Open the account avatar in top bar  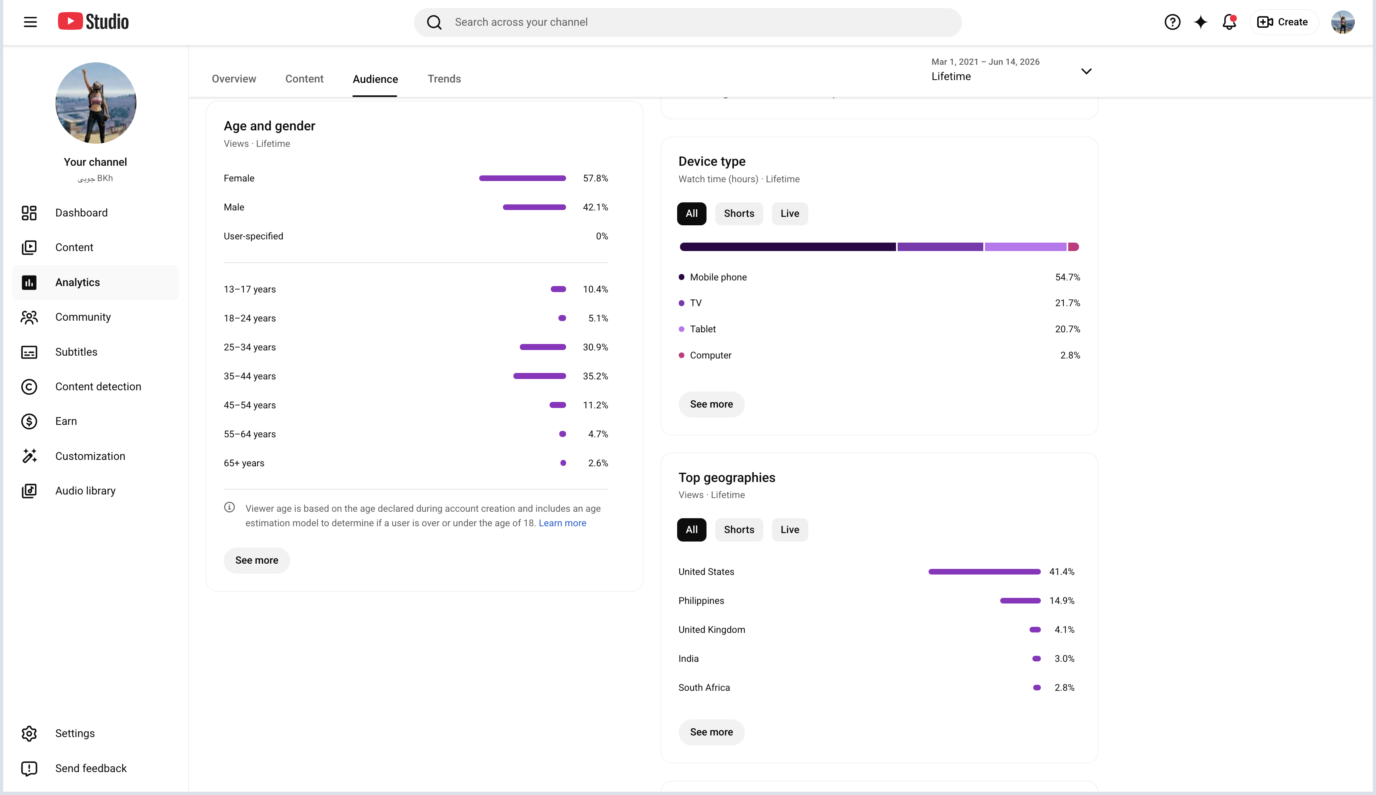coord(1343,22)
